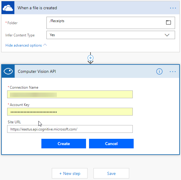181x180 pixels.
Task: Click the 'Connection Name' label
Action: 24,87
